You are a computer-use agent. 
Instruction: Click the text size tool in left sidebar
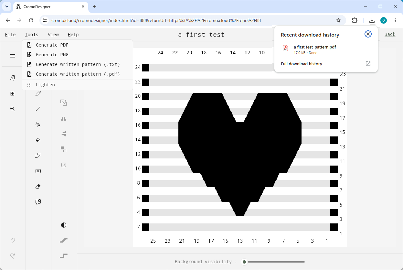(x=13, y=78)
